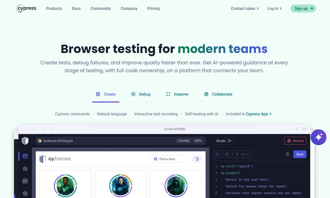The width and height of the screenshot is (330, 198).
Task: Click the plus new tab icon
Action: pyautogui.click(x=296, y=129)
